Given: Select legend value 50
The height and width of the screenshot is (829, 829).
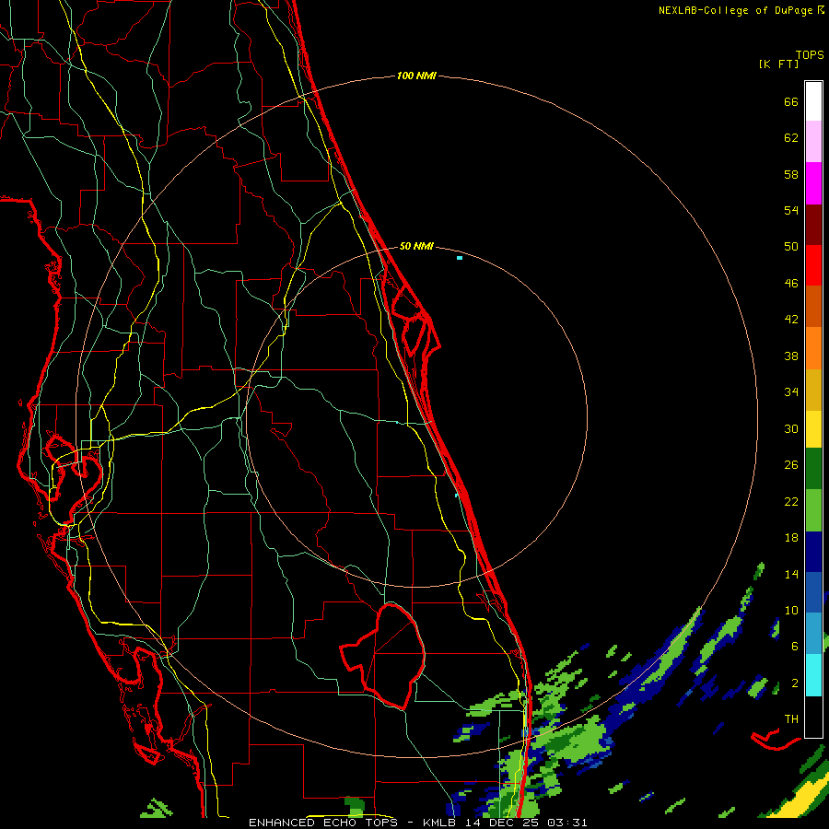Looking at the screenshot, I should click(x=791, y=247).
